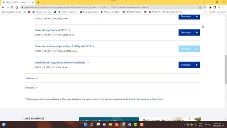Open the MEGA 77% bookmark
This screenshot has height=128, width=227.
tap(155, 12)
